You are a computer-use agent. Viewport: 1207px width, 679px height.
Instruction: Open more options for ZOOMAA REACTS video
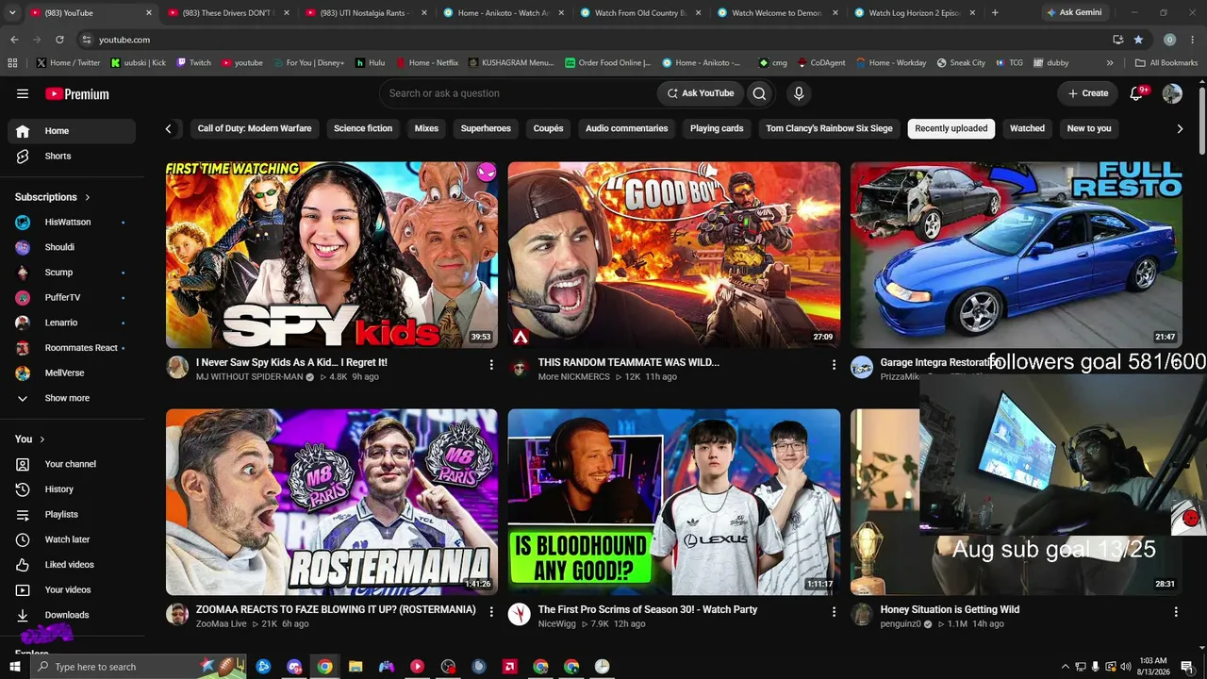[x=491, y=611]
